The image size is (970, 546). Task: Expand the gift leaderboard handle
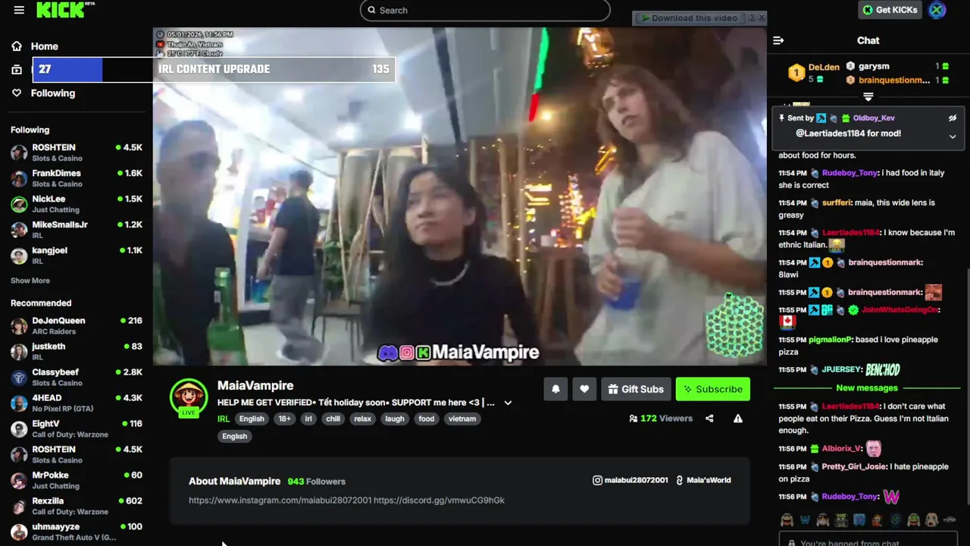868,96
